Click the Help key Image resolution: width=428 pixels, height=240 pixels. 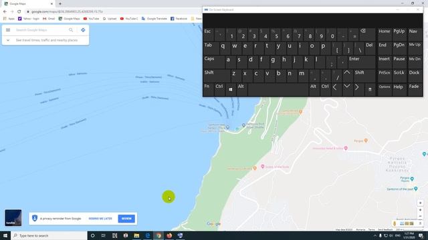click(399, 89)
